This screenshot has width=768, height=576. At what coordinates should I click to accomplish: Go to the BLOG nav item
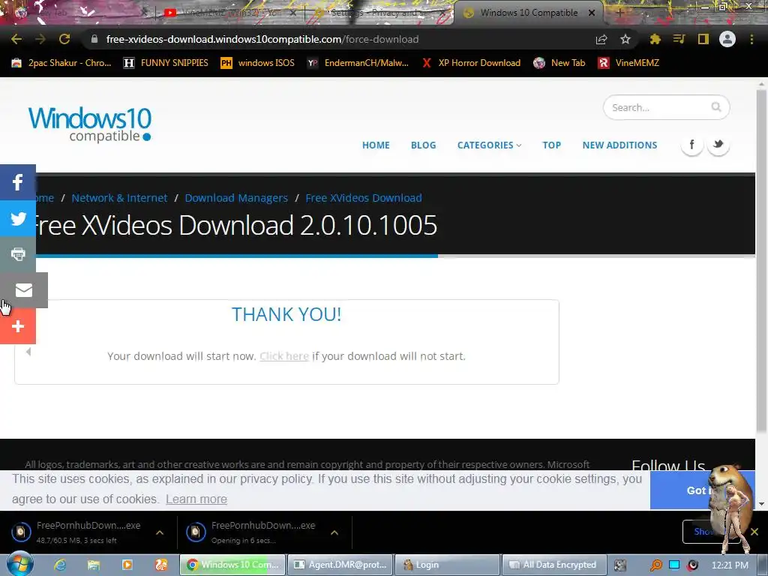423,145
